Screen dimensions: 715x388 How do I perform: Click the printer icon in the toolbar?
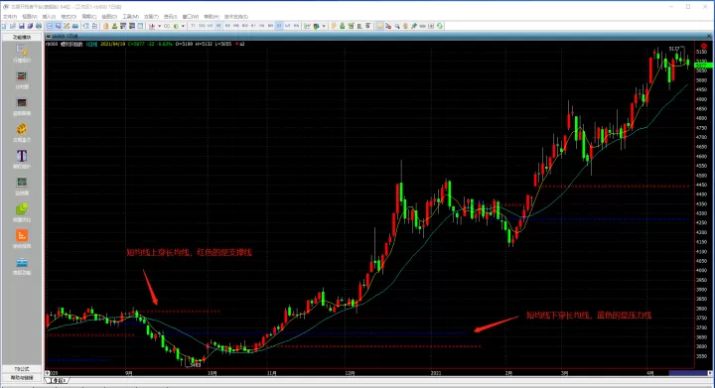point(39,26)
